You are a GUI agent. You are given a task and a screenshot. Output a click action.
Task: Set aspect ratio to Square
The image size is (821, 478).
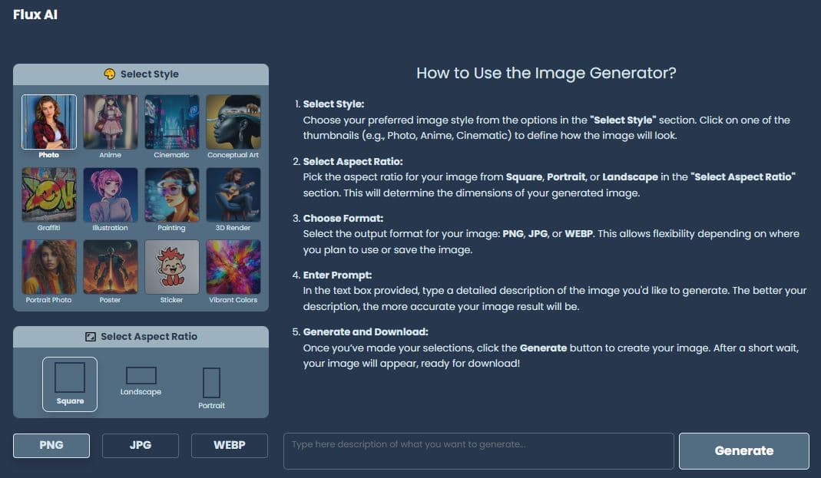click(x=70, y=384)
